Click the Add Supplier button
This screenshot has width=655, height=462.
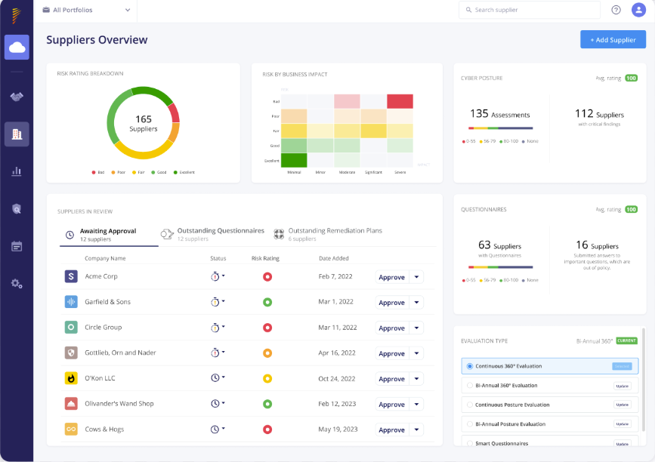tap(613, 40)
